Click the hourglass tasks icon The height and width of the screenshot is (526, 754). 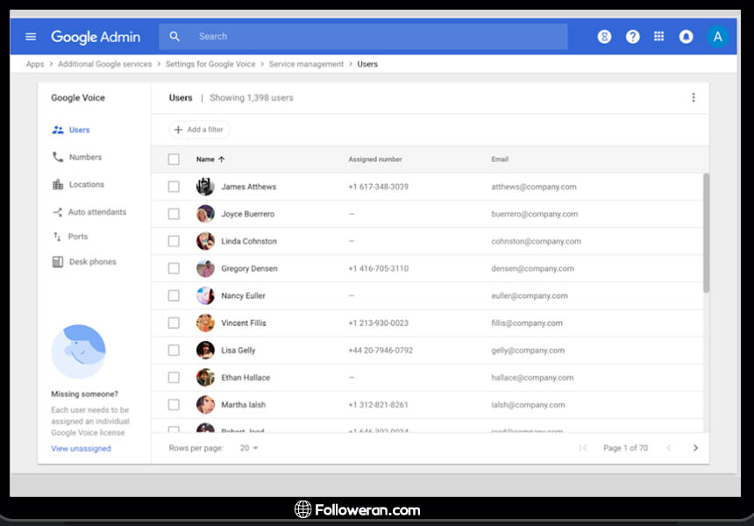coord(604,37)
